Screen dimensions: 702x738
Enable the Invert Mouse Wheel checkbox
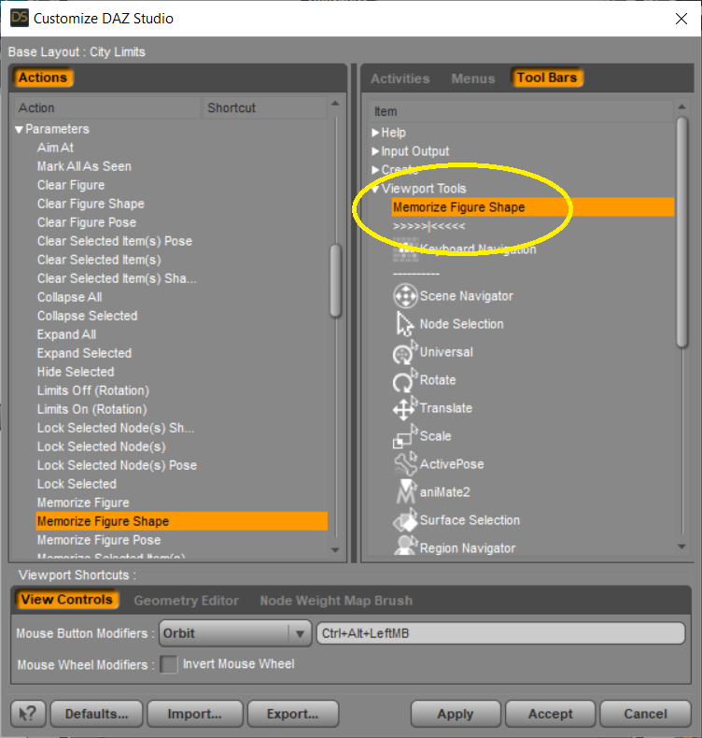pyautogui.click(x=169, y=664)
